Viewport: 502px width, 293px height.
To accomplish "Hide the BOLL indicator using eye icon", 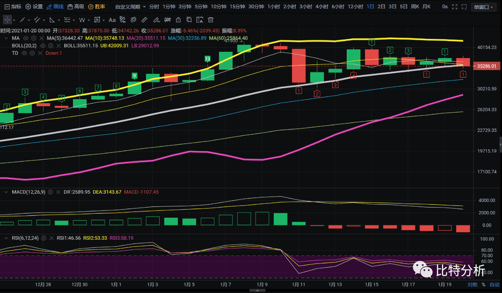I will coord(42,45).
